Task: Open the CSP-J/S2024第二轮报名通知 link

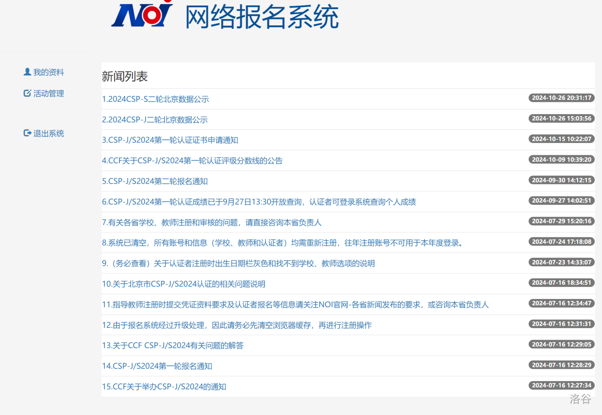Action: (155, 181)
